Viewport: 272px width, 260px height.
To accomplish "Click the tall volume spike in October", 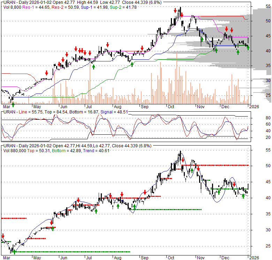I will pos(177,79).
